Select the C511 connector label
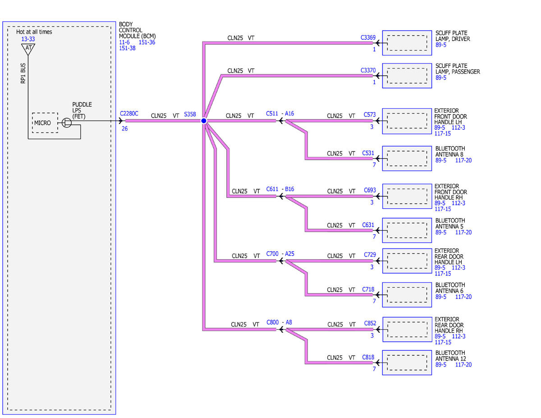541x418 pixels. pos(272,114)
